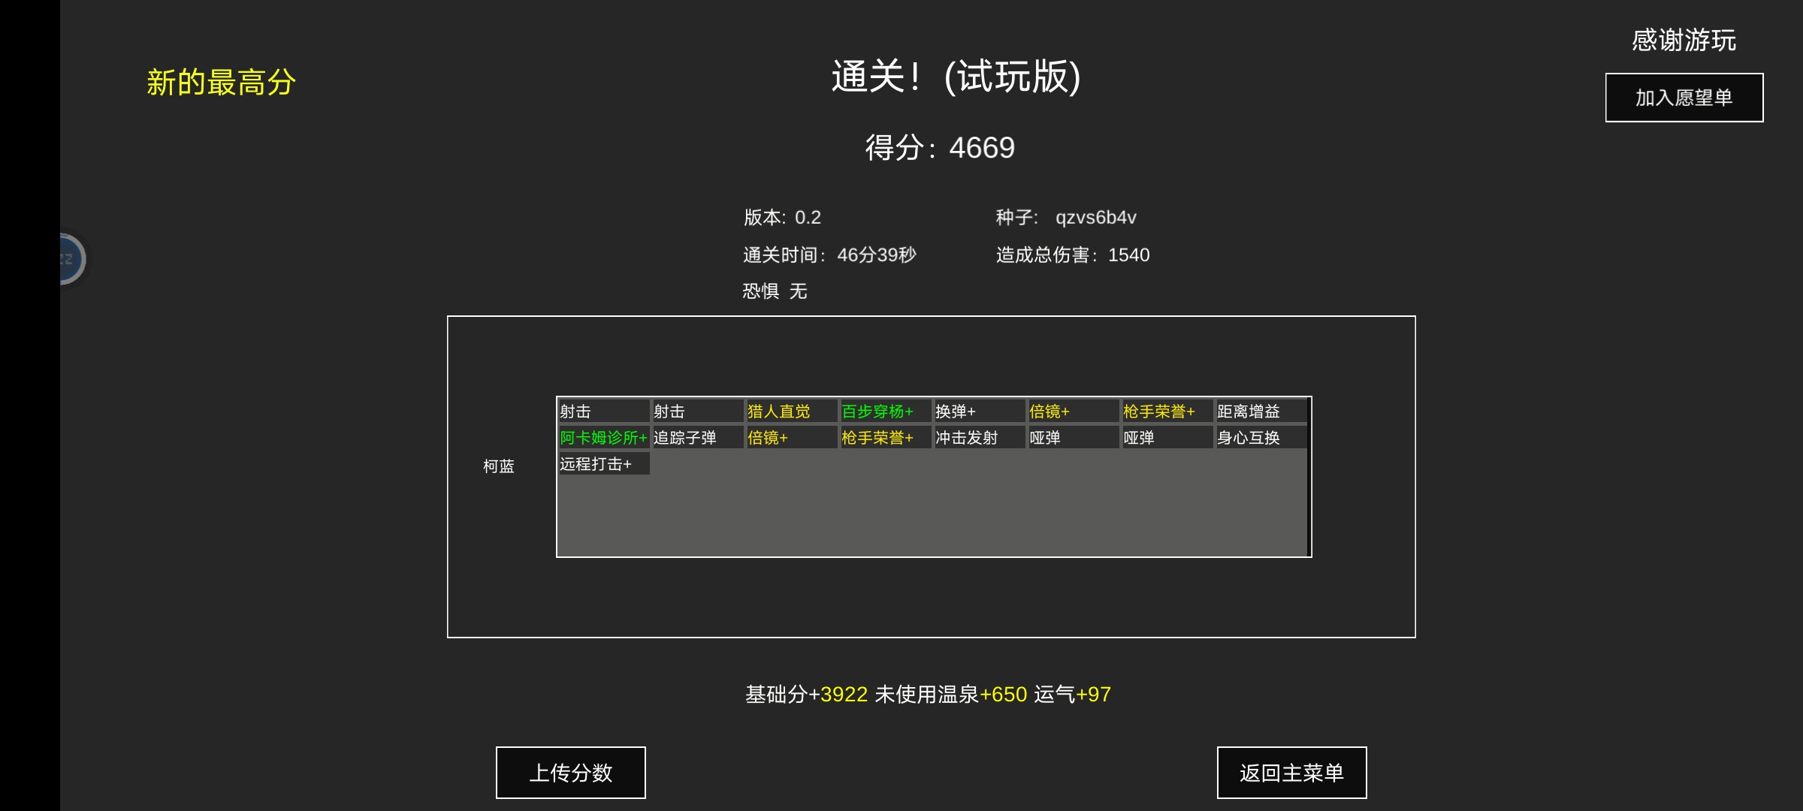Select the 猎人直觉 card
This screenshot has height=811, width=1803.
click(x=791, y=411)
